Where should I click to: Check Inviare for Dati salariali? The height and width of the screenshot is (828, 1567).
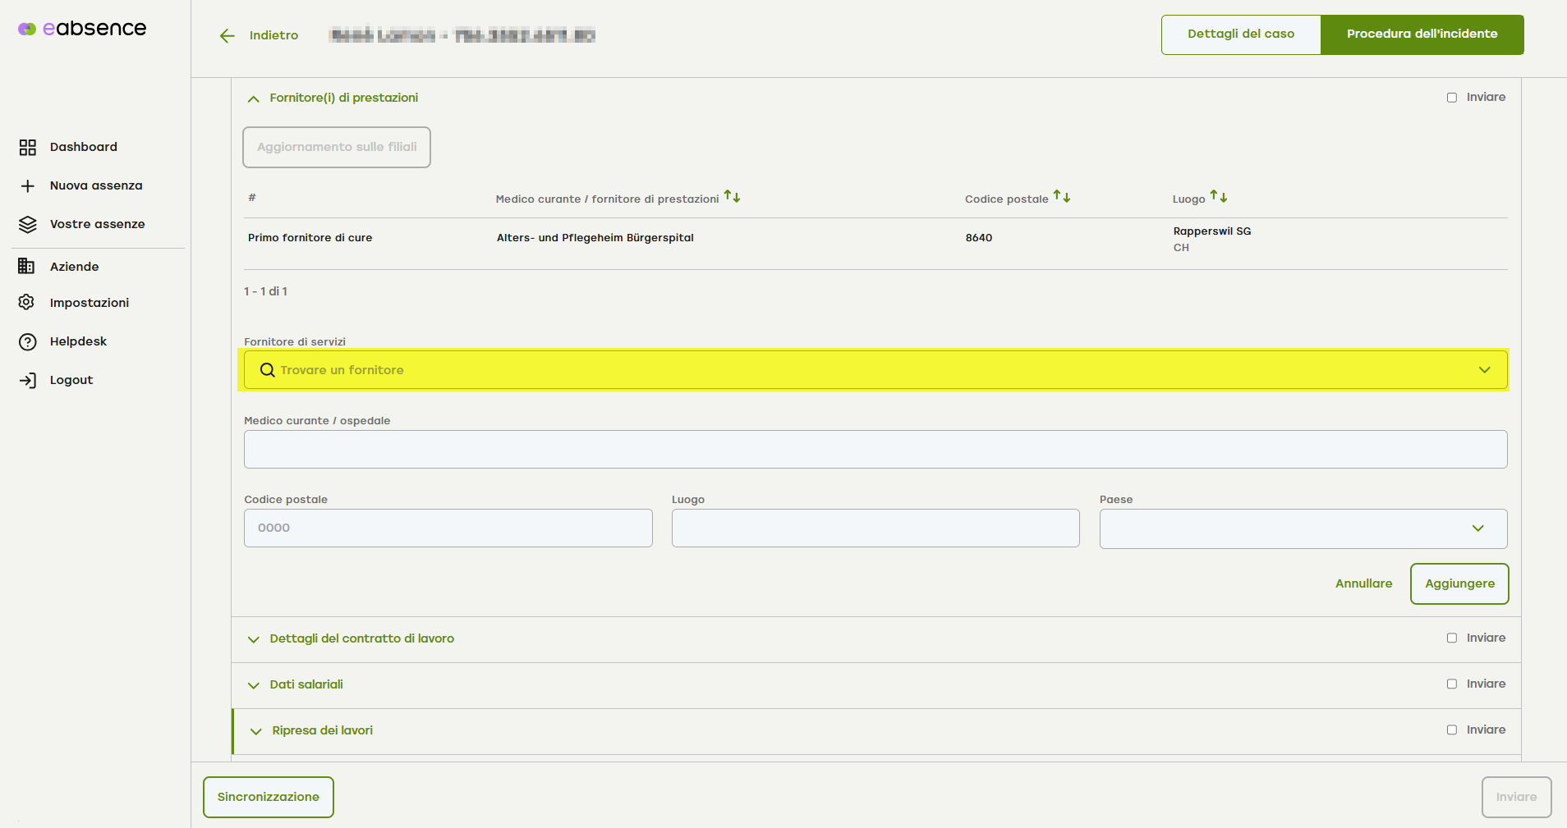tap(1452, 684)
